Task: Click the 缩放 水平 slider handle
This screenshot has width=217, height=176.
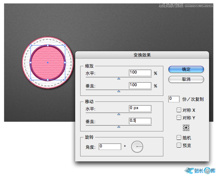Action: click(119, 79)
